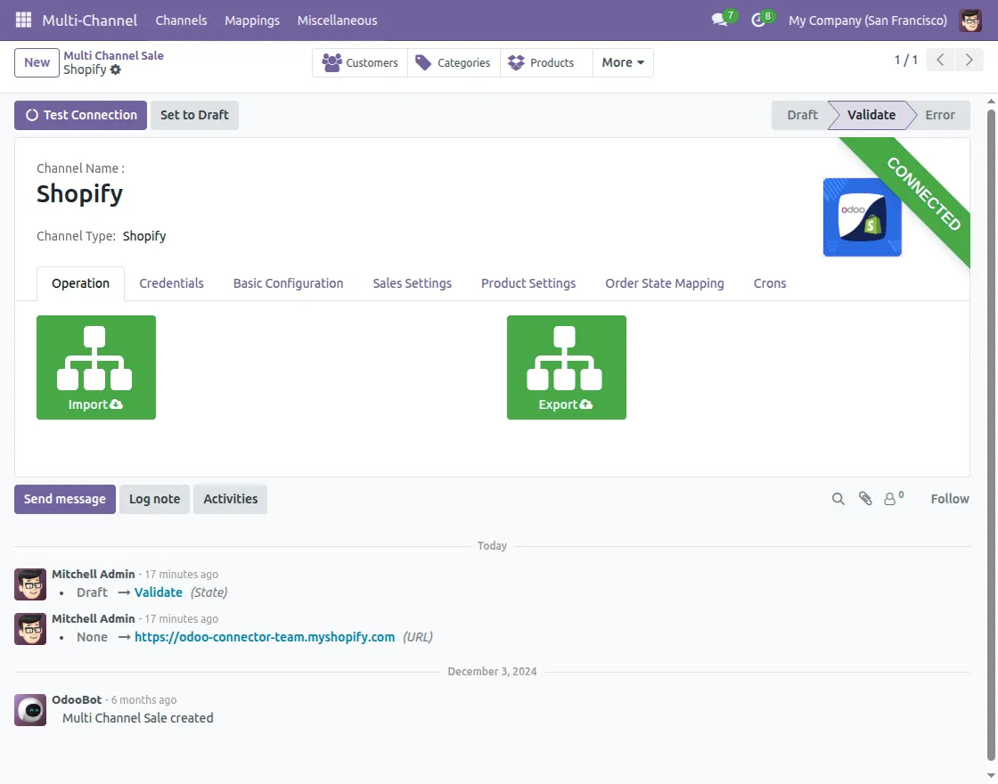
Task: Click the Set to Draft button
Action: [194, 115]
